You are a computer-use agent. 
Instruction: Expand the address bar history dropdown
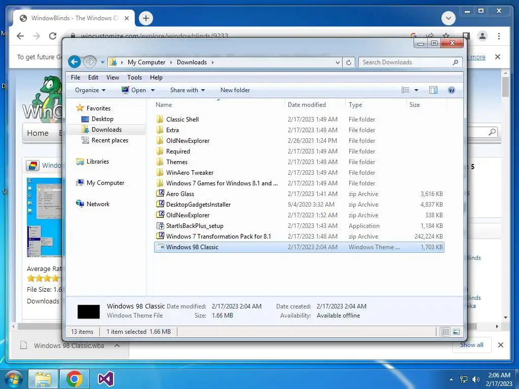click(x=337, y=62)
